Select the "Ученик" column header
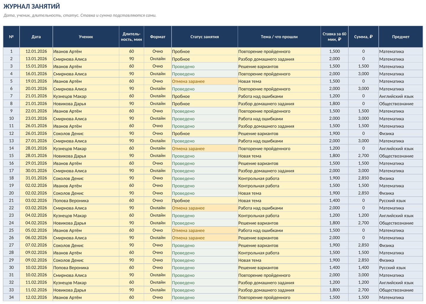This screenshot has height=304, width=426. coord(86,37)
